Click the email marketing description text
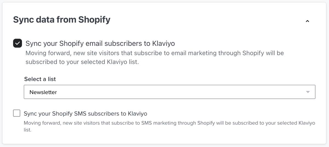Screen dimensions: 329x147 (x=154, y=57)
